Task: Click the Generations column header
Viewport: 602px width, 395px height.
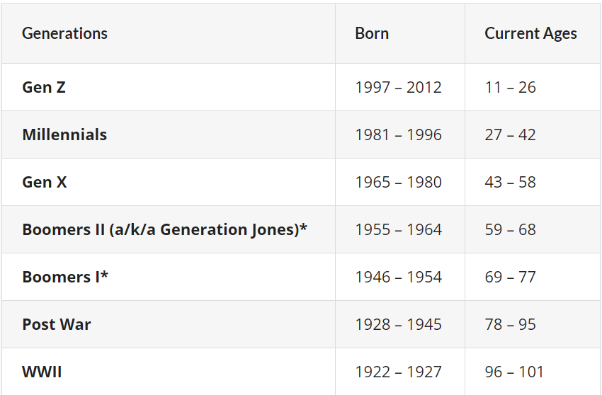Action: 65,33
